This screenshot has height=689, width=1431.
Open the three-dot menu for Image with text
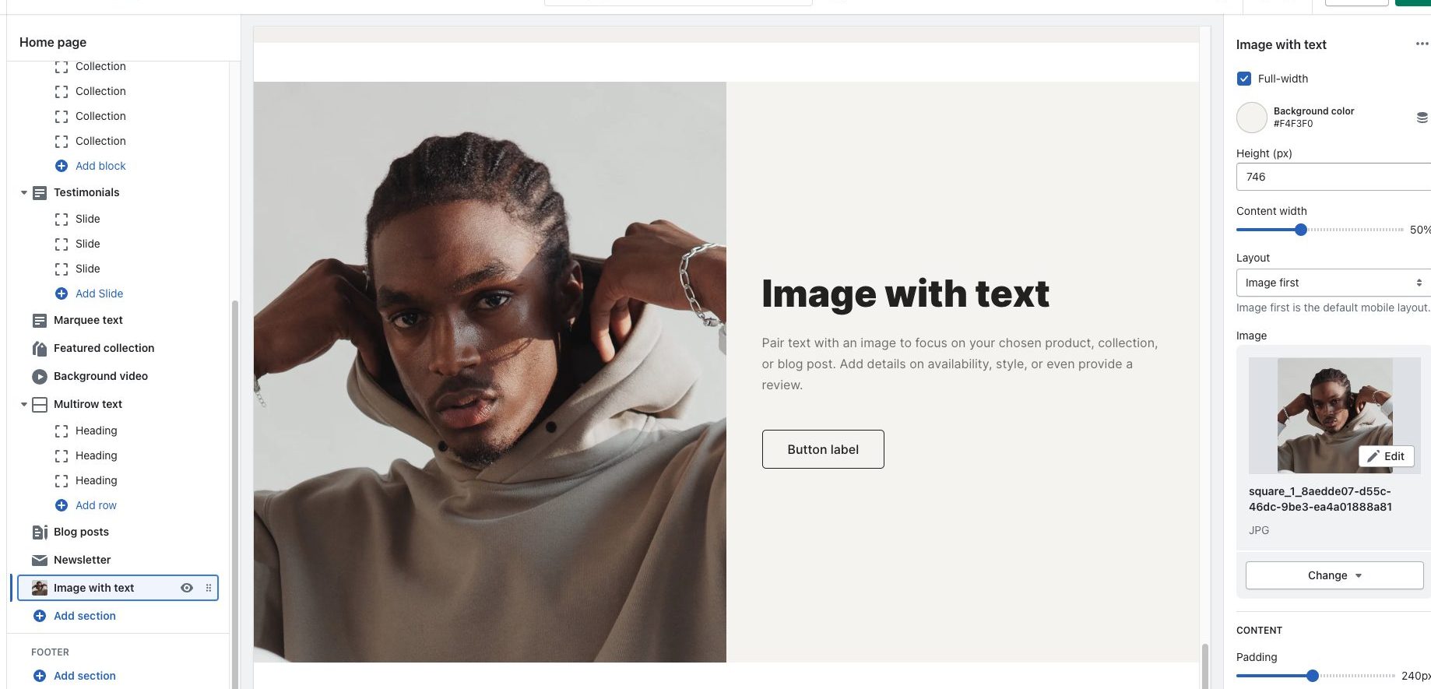click(x=1422, y=44)
